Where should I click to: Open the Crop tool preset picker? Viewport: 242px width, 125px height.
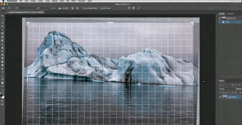9,8
